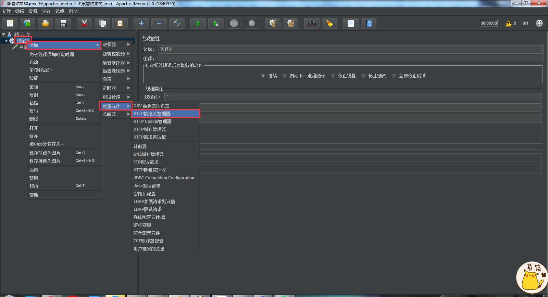Expand the 测试片段 submenu
Viewport: 548px width, 297px height.
coord(116,97)
